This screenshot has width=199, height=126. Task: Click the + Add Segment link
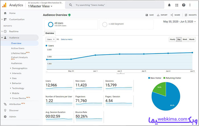(116, 24)
